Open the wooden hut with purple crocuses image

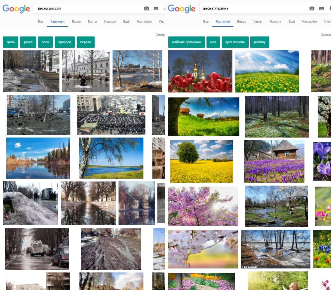point(274,161)
